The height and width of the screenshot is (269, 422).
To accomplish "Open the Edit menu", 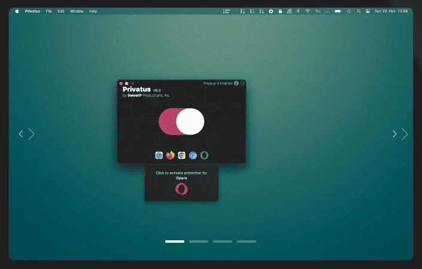I will pyautogui.click(x=61, y=11).
